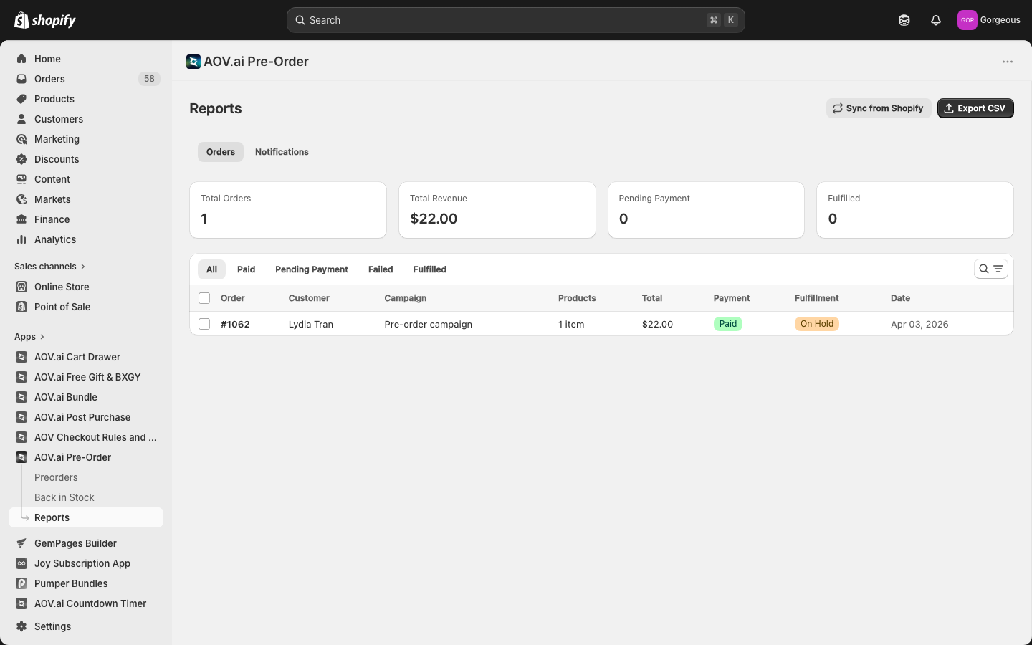1032x645 pixels.
Task: Click the Pre-order campaign cell
Action: [x=429, y=324]
